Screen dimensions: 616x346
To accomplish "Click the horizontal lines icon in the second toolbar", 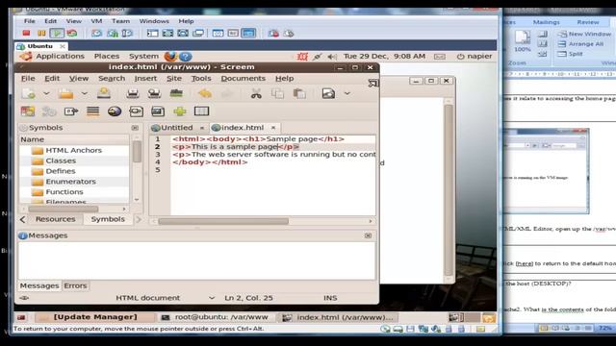I will click(x=92, y=111).
